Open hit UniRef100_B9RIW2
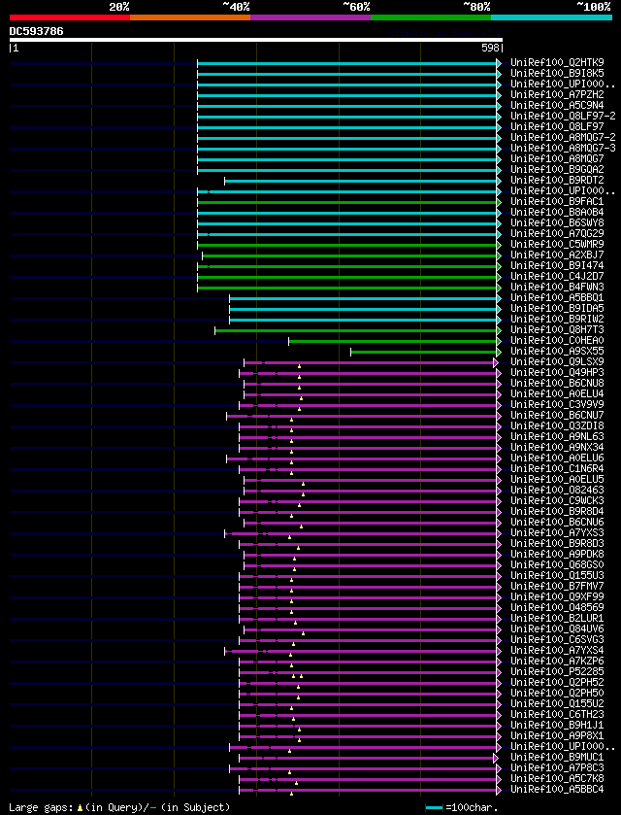621x815 pixels. (x=557, y=320)
